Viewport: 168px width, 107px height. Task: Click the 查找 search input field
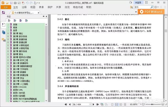142,7
